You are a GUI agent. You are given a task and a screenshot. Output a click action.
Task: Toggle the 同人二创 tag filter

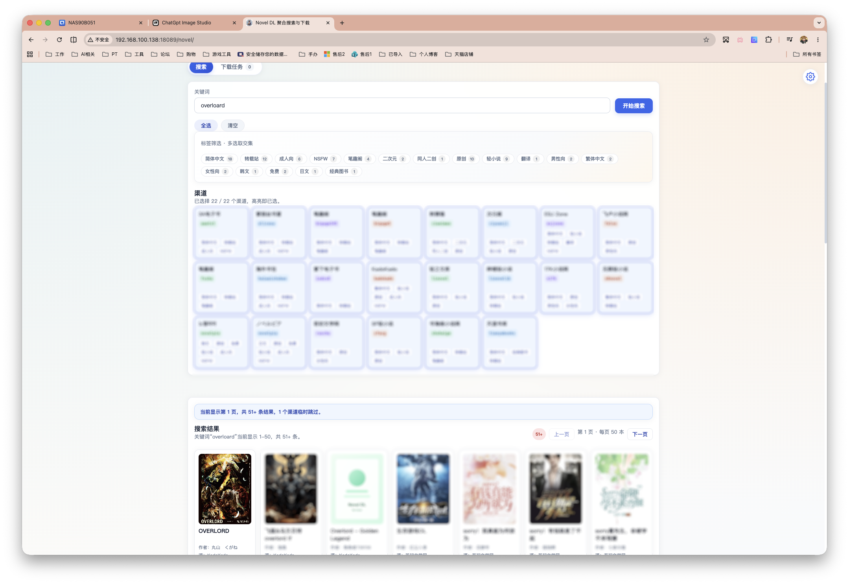pos(431,159)
